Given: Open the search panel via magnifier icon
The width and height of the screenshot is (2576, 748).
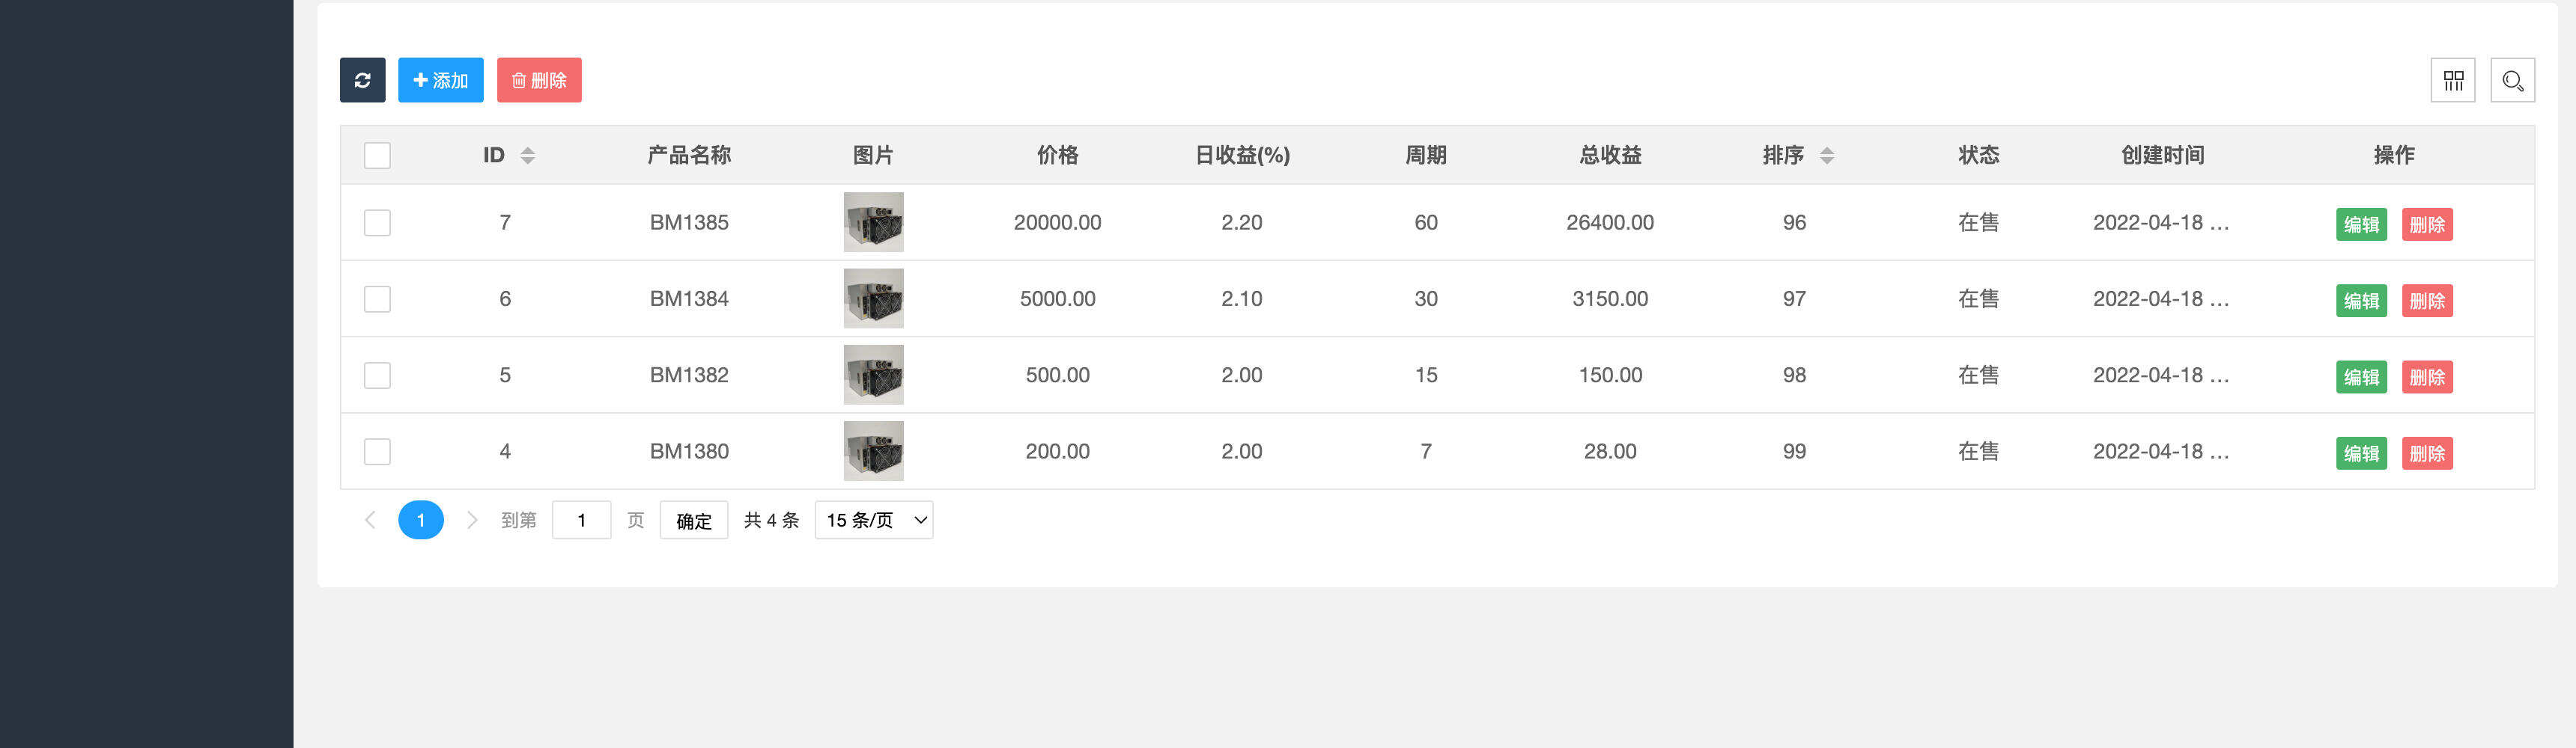Looking at the screenshot, I should tap(2513, 80).
